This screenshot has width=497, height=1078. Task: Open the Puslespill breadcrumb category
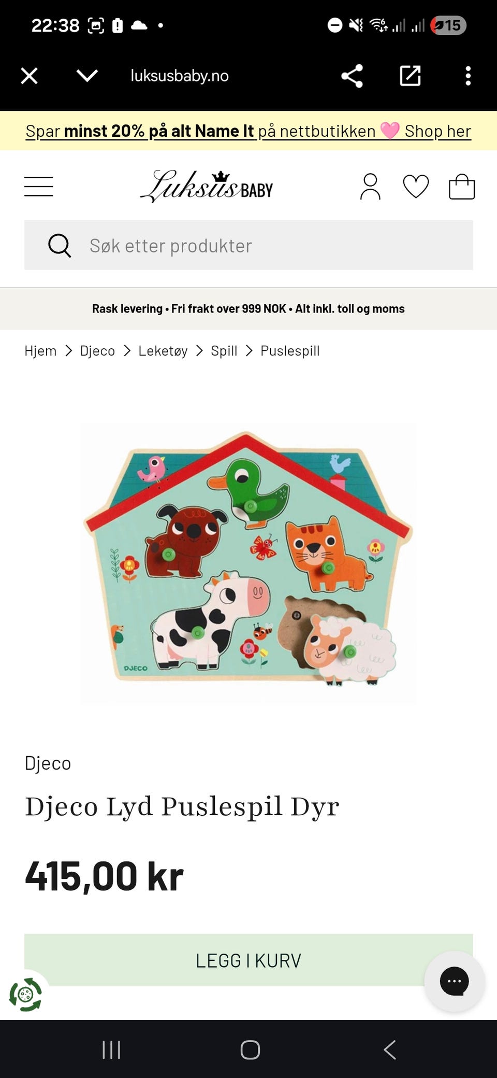tap(290, 351)
